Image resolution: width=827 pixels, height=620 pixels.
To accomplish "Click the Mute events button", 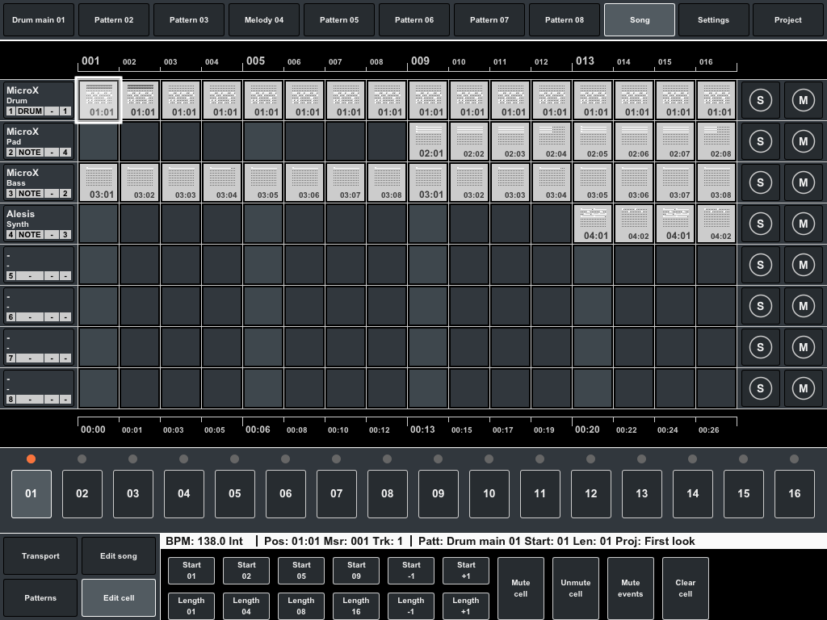I will point(630,589).
